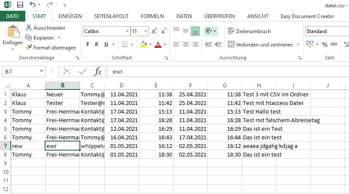The width and height of the screenshot is (349, 194).
Task: Open the Standard number format box
Action: point(327,31)
